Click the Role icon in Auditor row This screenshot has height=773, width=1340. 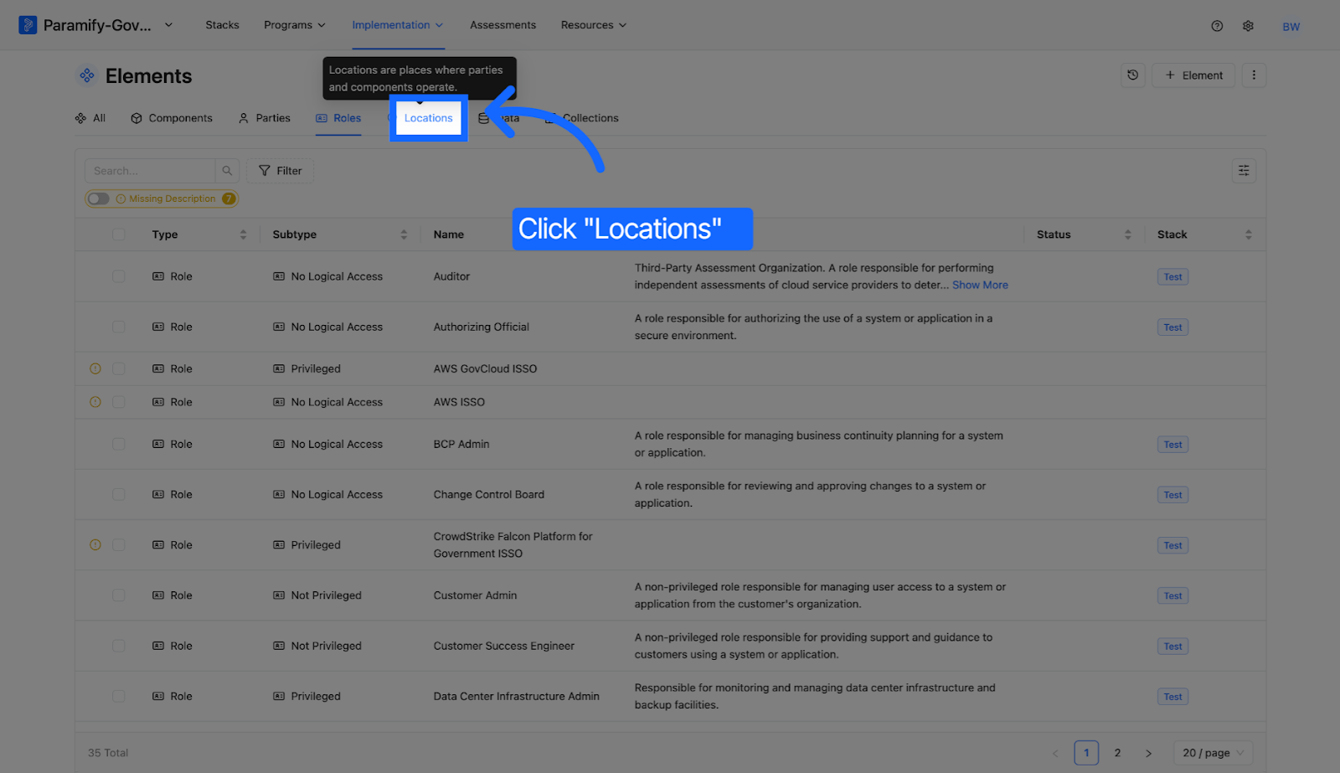pos(158,276)
